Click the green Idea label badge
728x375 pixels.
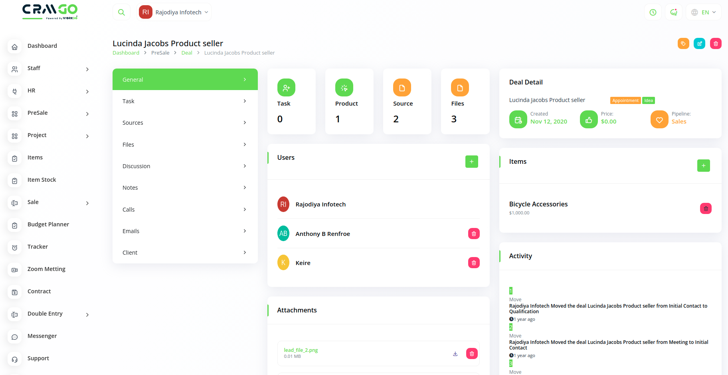tap(649, 100)
